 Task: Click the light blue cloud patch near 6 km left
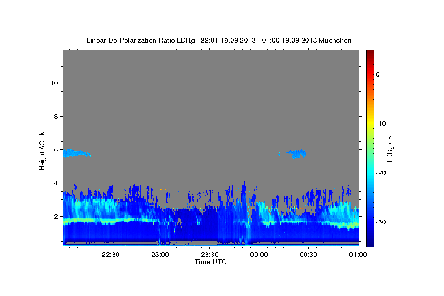(x=77, y=153)
